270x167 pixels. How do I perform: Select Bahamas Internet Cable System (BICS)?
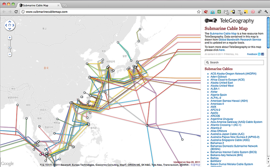point(234,152)
